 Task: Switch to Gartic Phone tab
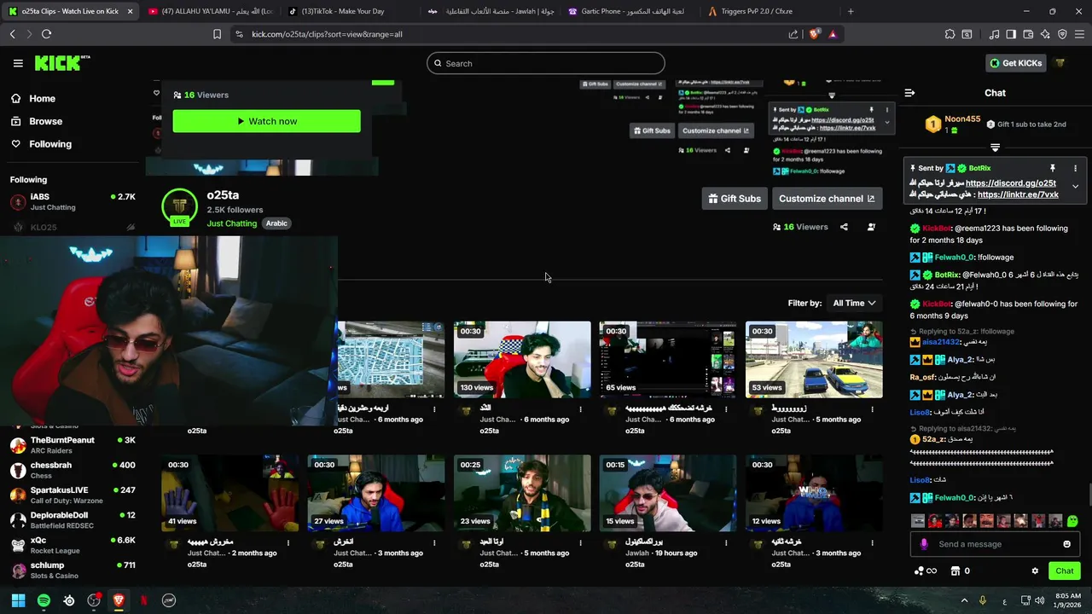tap(630, 11)
